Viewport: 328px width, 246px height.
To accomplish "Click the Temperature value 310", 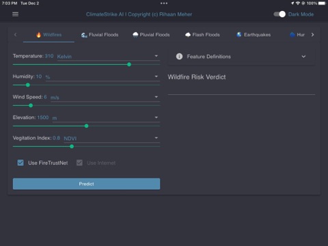I will coord(49,56).
